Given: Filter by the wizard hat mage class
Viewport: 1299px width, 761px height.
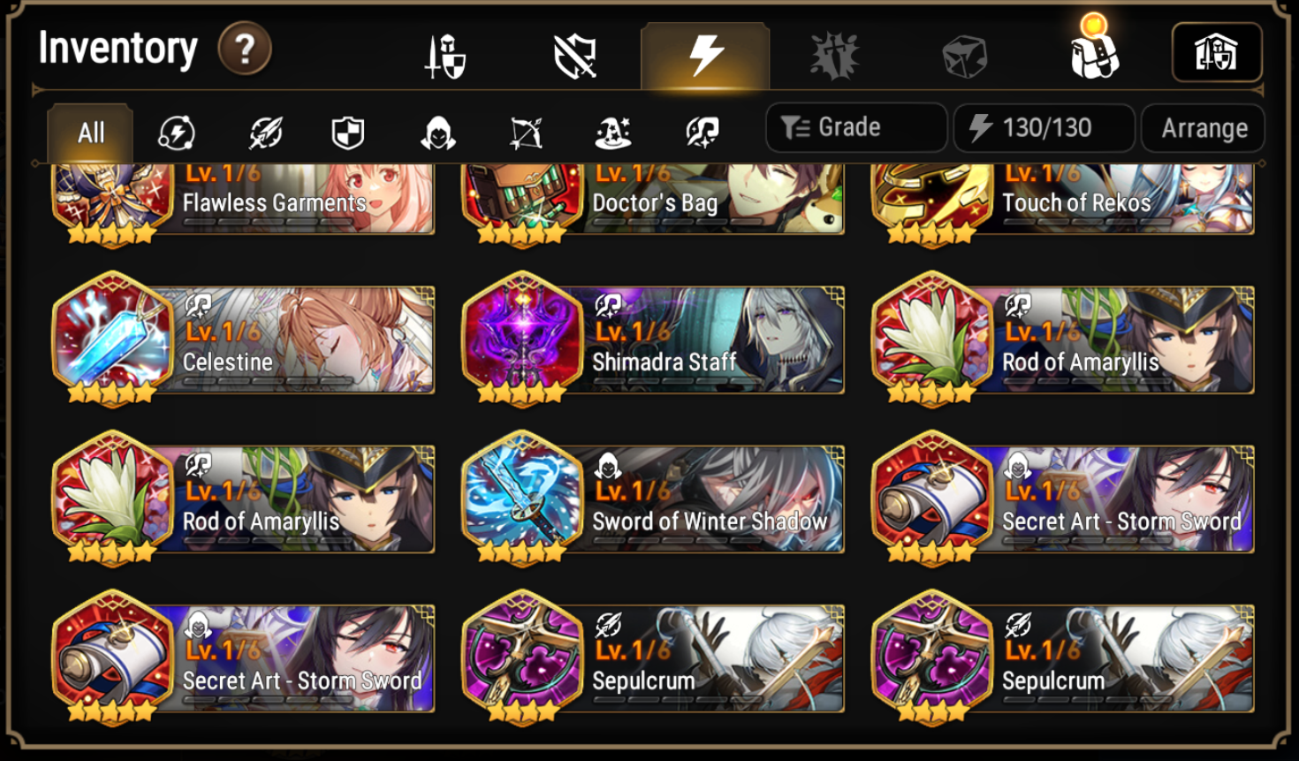Looking at the screenshot, I should click(x=613, y=133).
